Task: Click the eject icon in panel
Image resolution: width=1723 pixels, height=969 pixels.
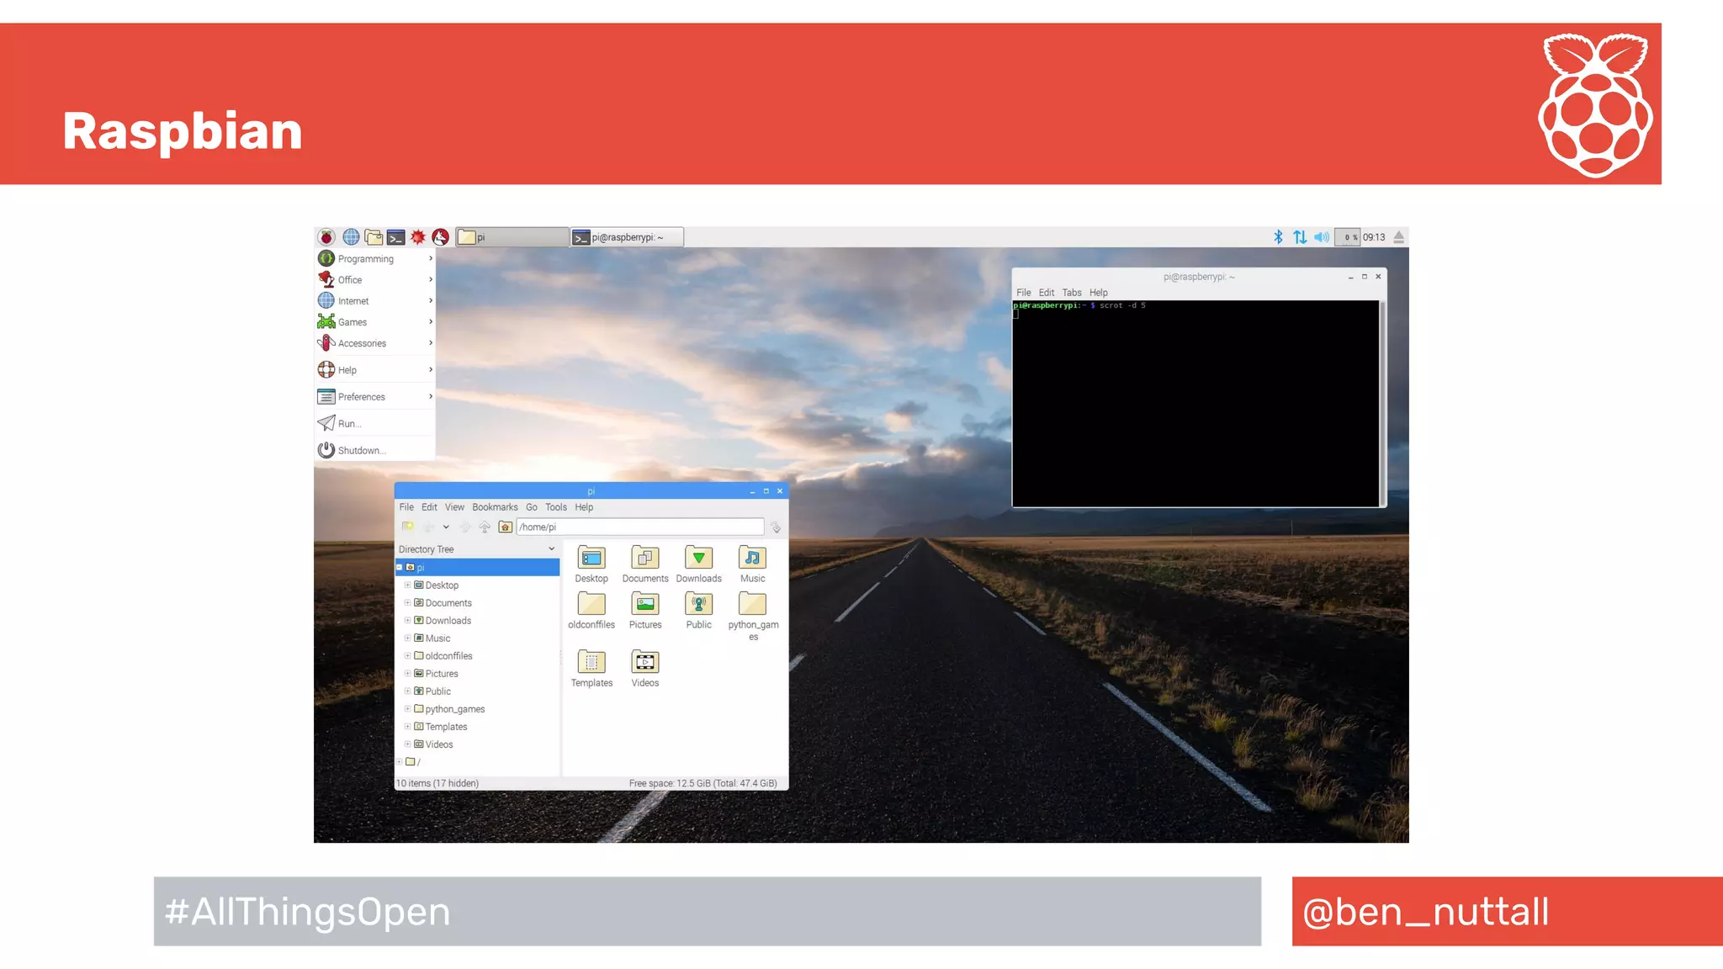Action: [x=1398, y=237]
